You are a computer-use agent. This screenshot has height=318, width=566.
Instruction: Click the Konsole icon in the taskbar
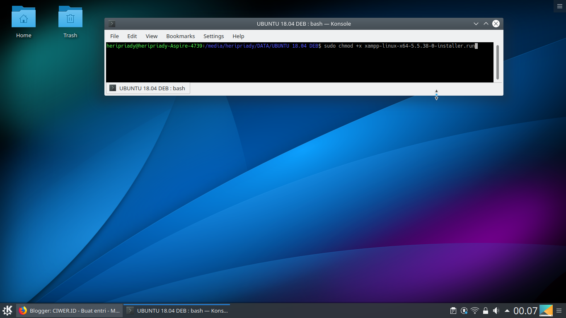click(130, 311)
